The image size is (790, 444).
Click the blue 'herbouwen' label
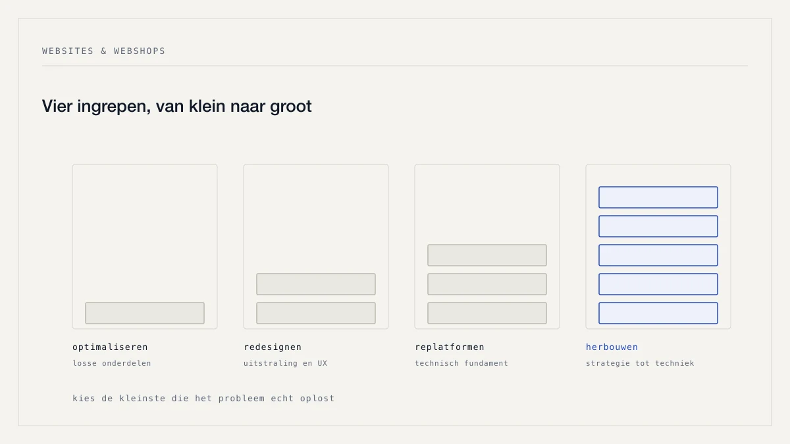(612, 347)
